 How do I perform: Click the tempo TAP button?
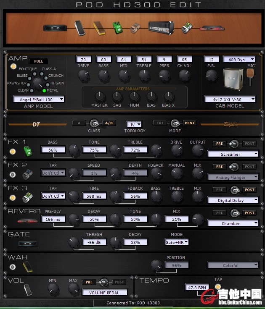tap(217, 286)
